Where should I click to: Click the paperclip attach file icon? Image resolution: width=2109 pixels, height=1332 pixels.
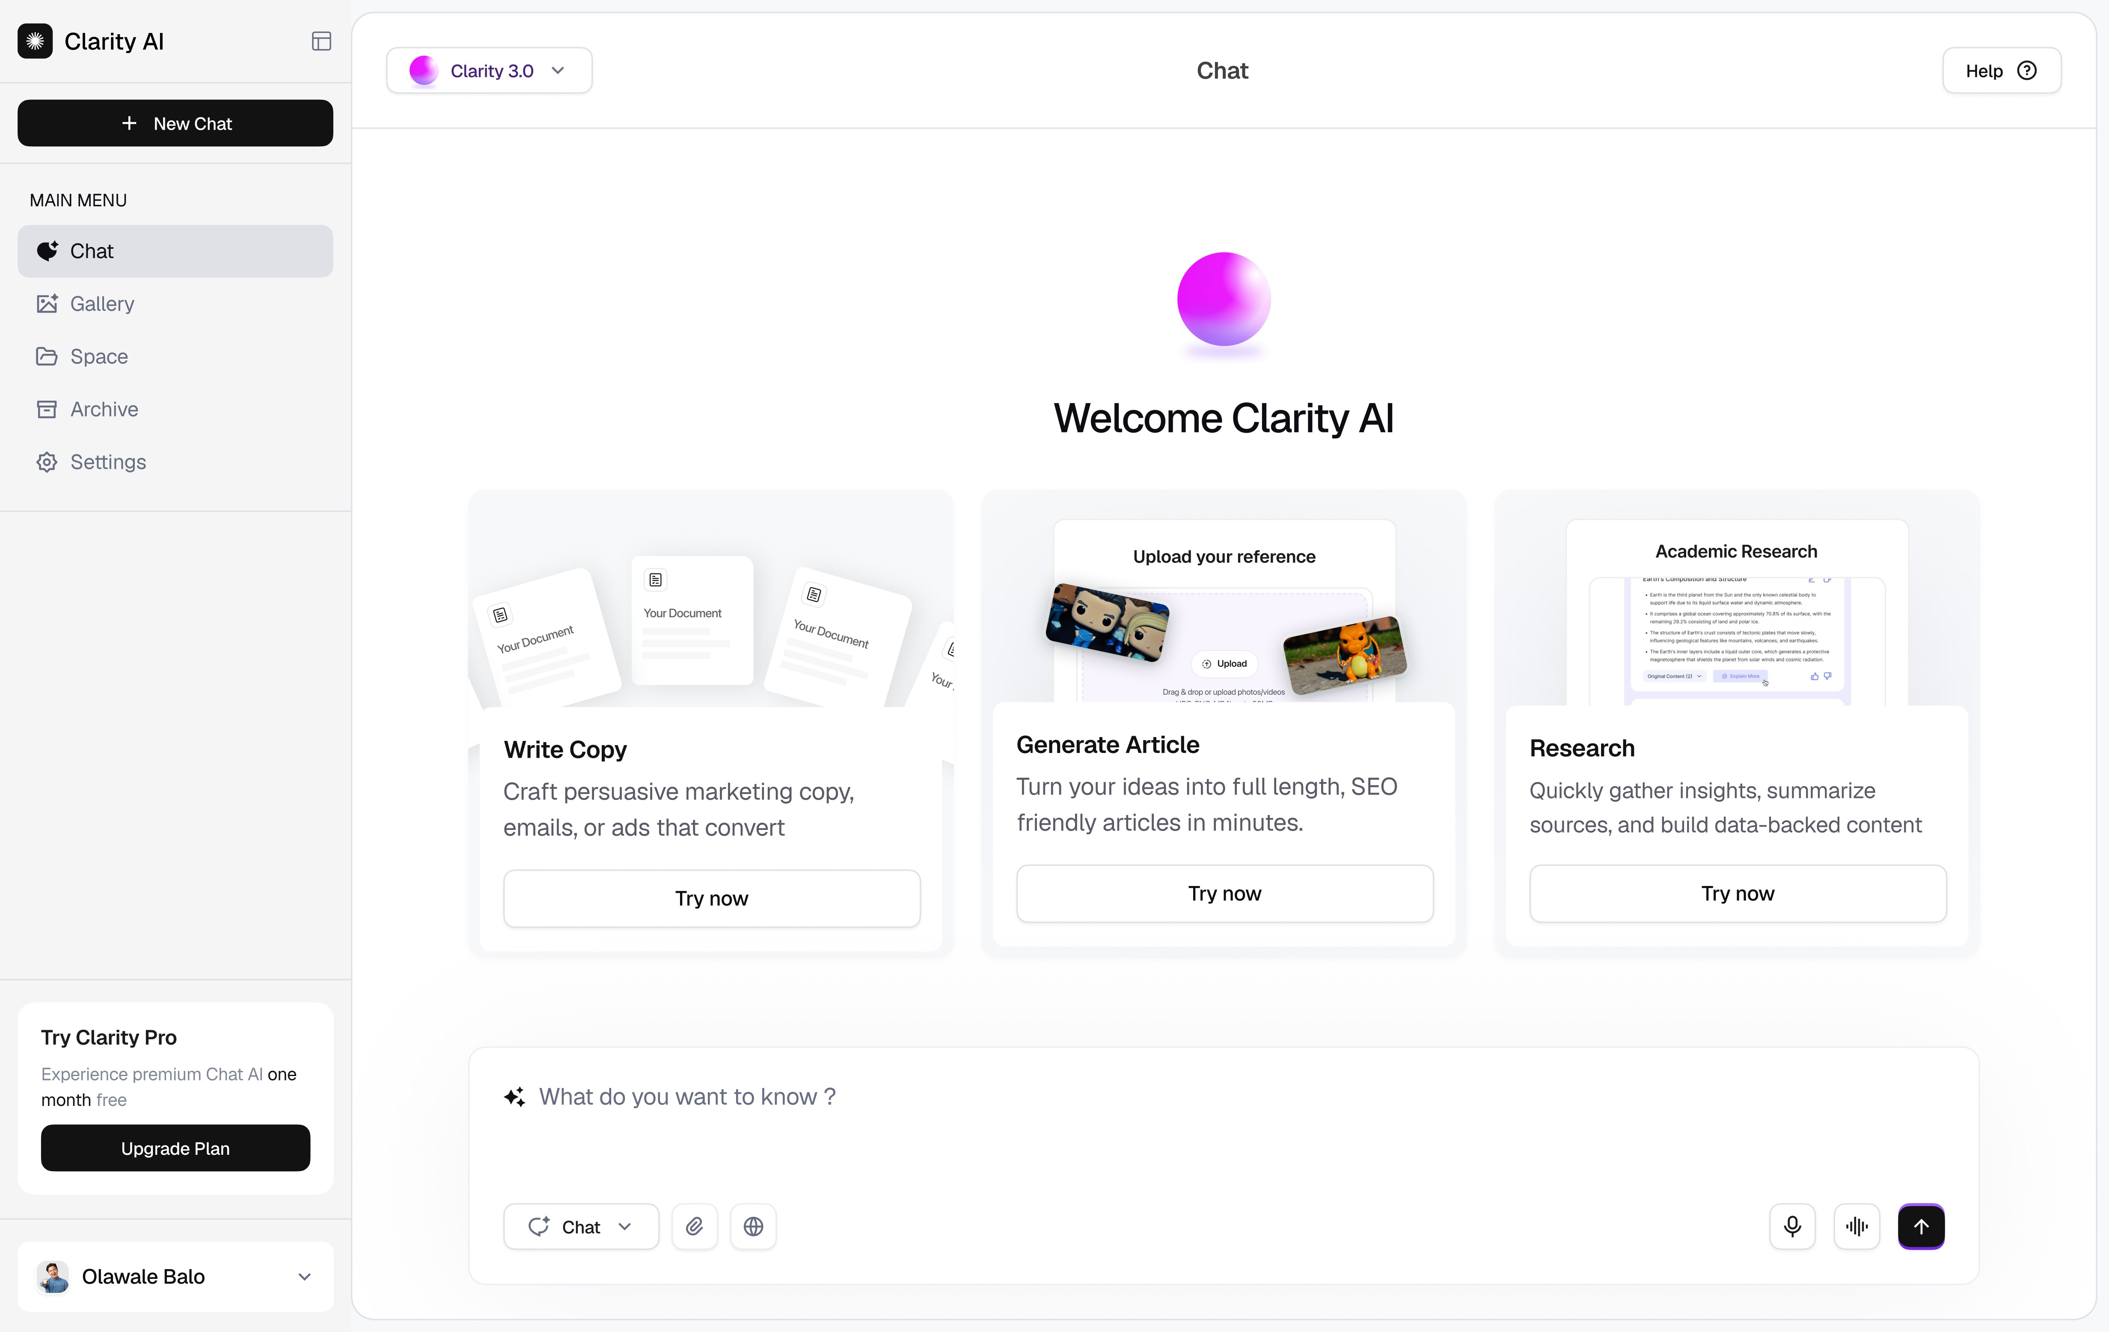[x=695, y=1226]
